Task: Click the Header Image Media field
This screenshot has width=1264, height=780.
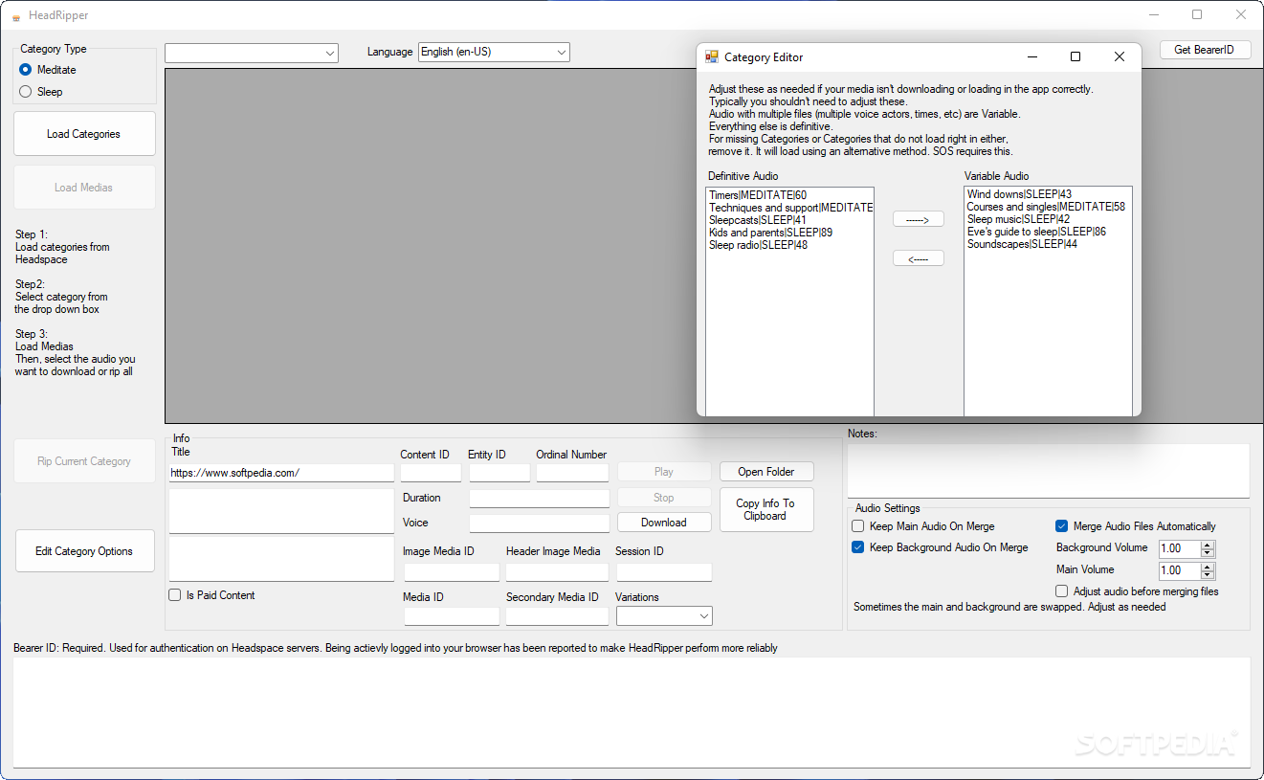Action: coord(557,572)
